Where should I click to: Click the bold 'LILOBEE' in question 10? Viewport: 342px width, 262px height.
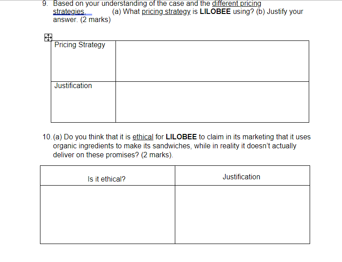[x=181, y=137]
